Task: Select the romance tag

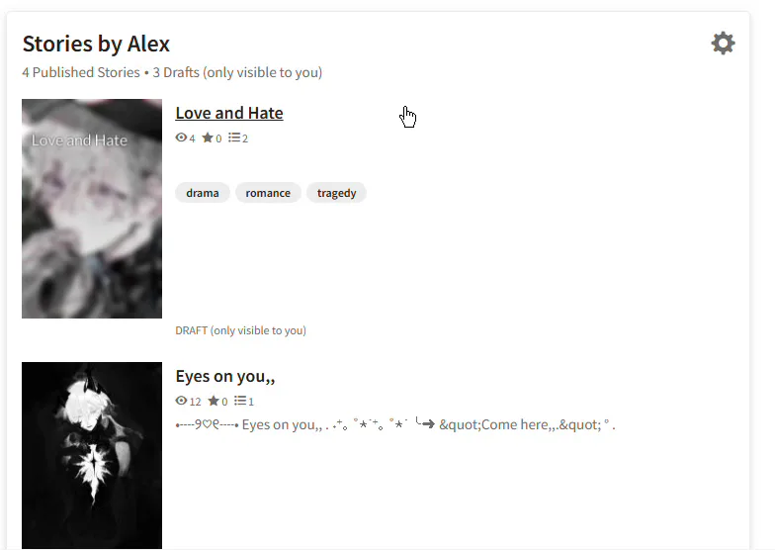Action: coord(268,193)
